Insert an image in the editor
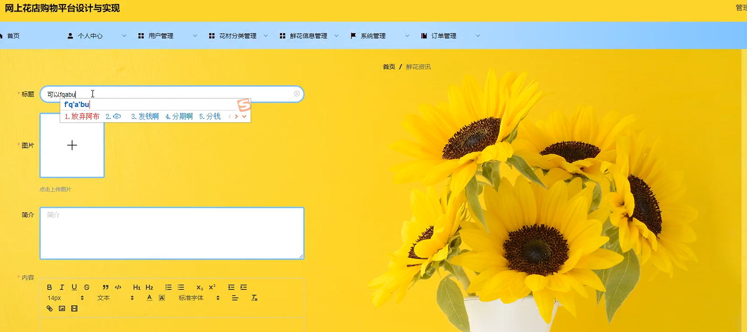747x332 pixels. click(62, 309)
